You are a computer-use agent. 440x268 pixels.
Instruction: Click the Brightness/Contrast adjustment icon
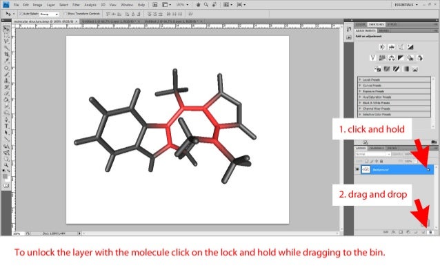tap(382, 47)
